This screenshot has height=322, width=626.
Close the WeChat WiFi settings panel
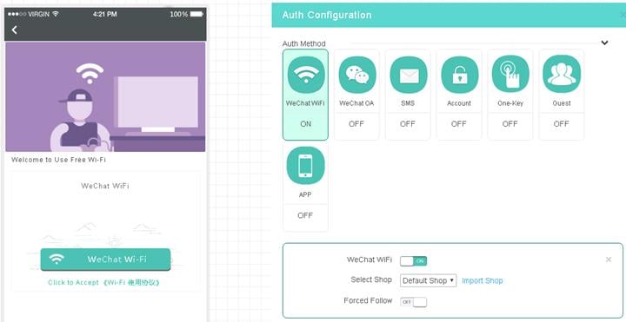pos(609,260)
